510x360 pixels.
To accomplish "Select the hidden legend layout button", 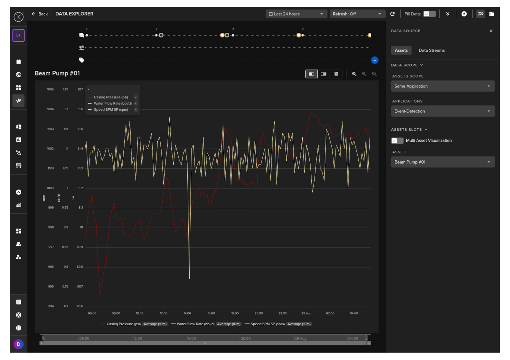I will coord(336,74).
